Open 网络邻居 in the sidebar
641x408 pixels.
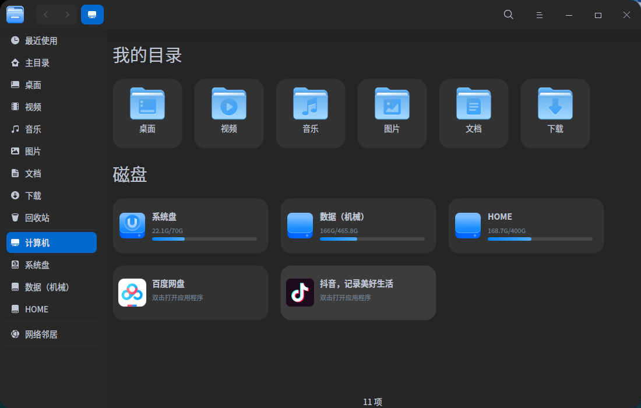(51, 334)
